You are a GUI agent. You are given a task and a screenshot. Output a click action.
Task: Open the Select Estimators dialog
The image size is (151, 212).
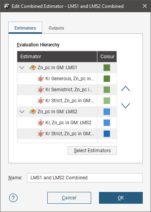(92, 151)
